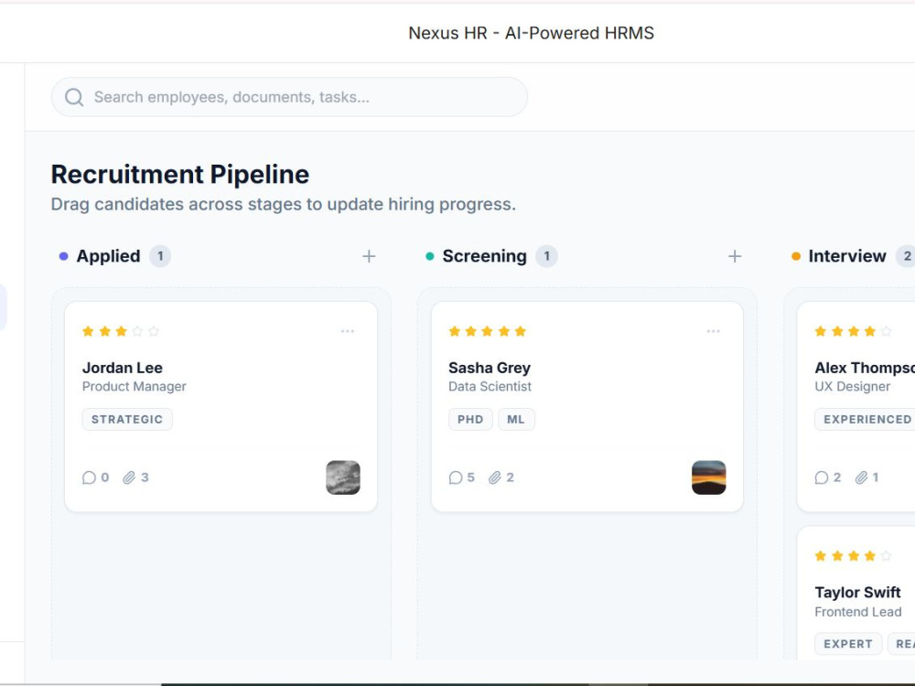The height and width of the screenshot is (686, 915).
Task: Set Jordan Lee's rating to five stars
Action: tap(154, 331)
